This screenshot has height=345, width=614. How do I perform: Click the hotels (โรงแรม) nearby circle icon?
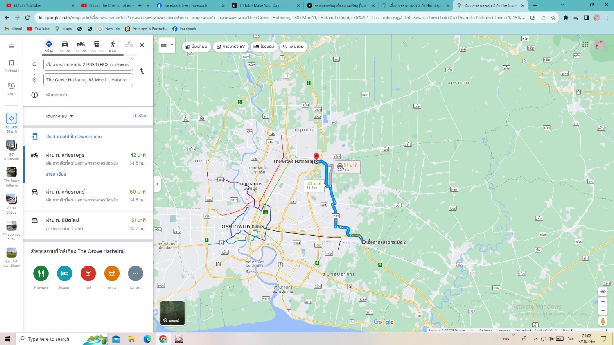click(x=65, y=273)
